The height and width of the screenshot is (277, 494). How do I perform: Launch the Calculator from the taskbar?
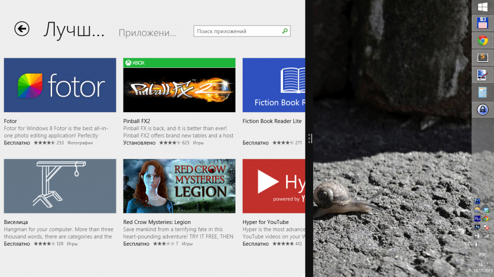(482, 92)
